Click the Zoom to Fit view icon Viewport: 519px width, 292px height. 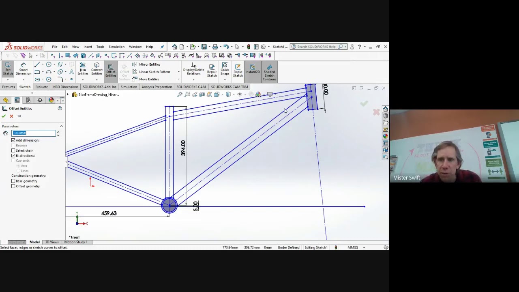click(x=180, y=94)
